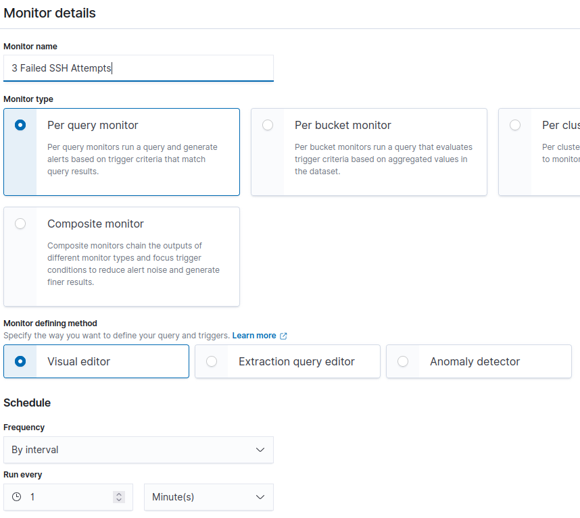Click the chevron arrow in Minute(s) select

260,497
